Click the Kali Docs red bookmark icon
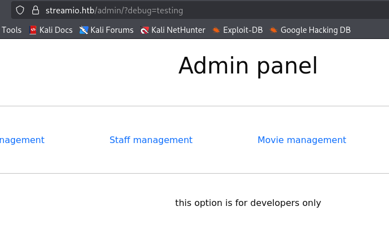 33,30
